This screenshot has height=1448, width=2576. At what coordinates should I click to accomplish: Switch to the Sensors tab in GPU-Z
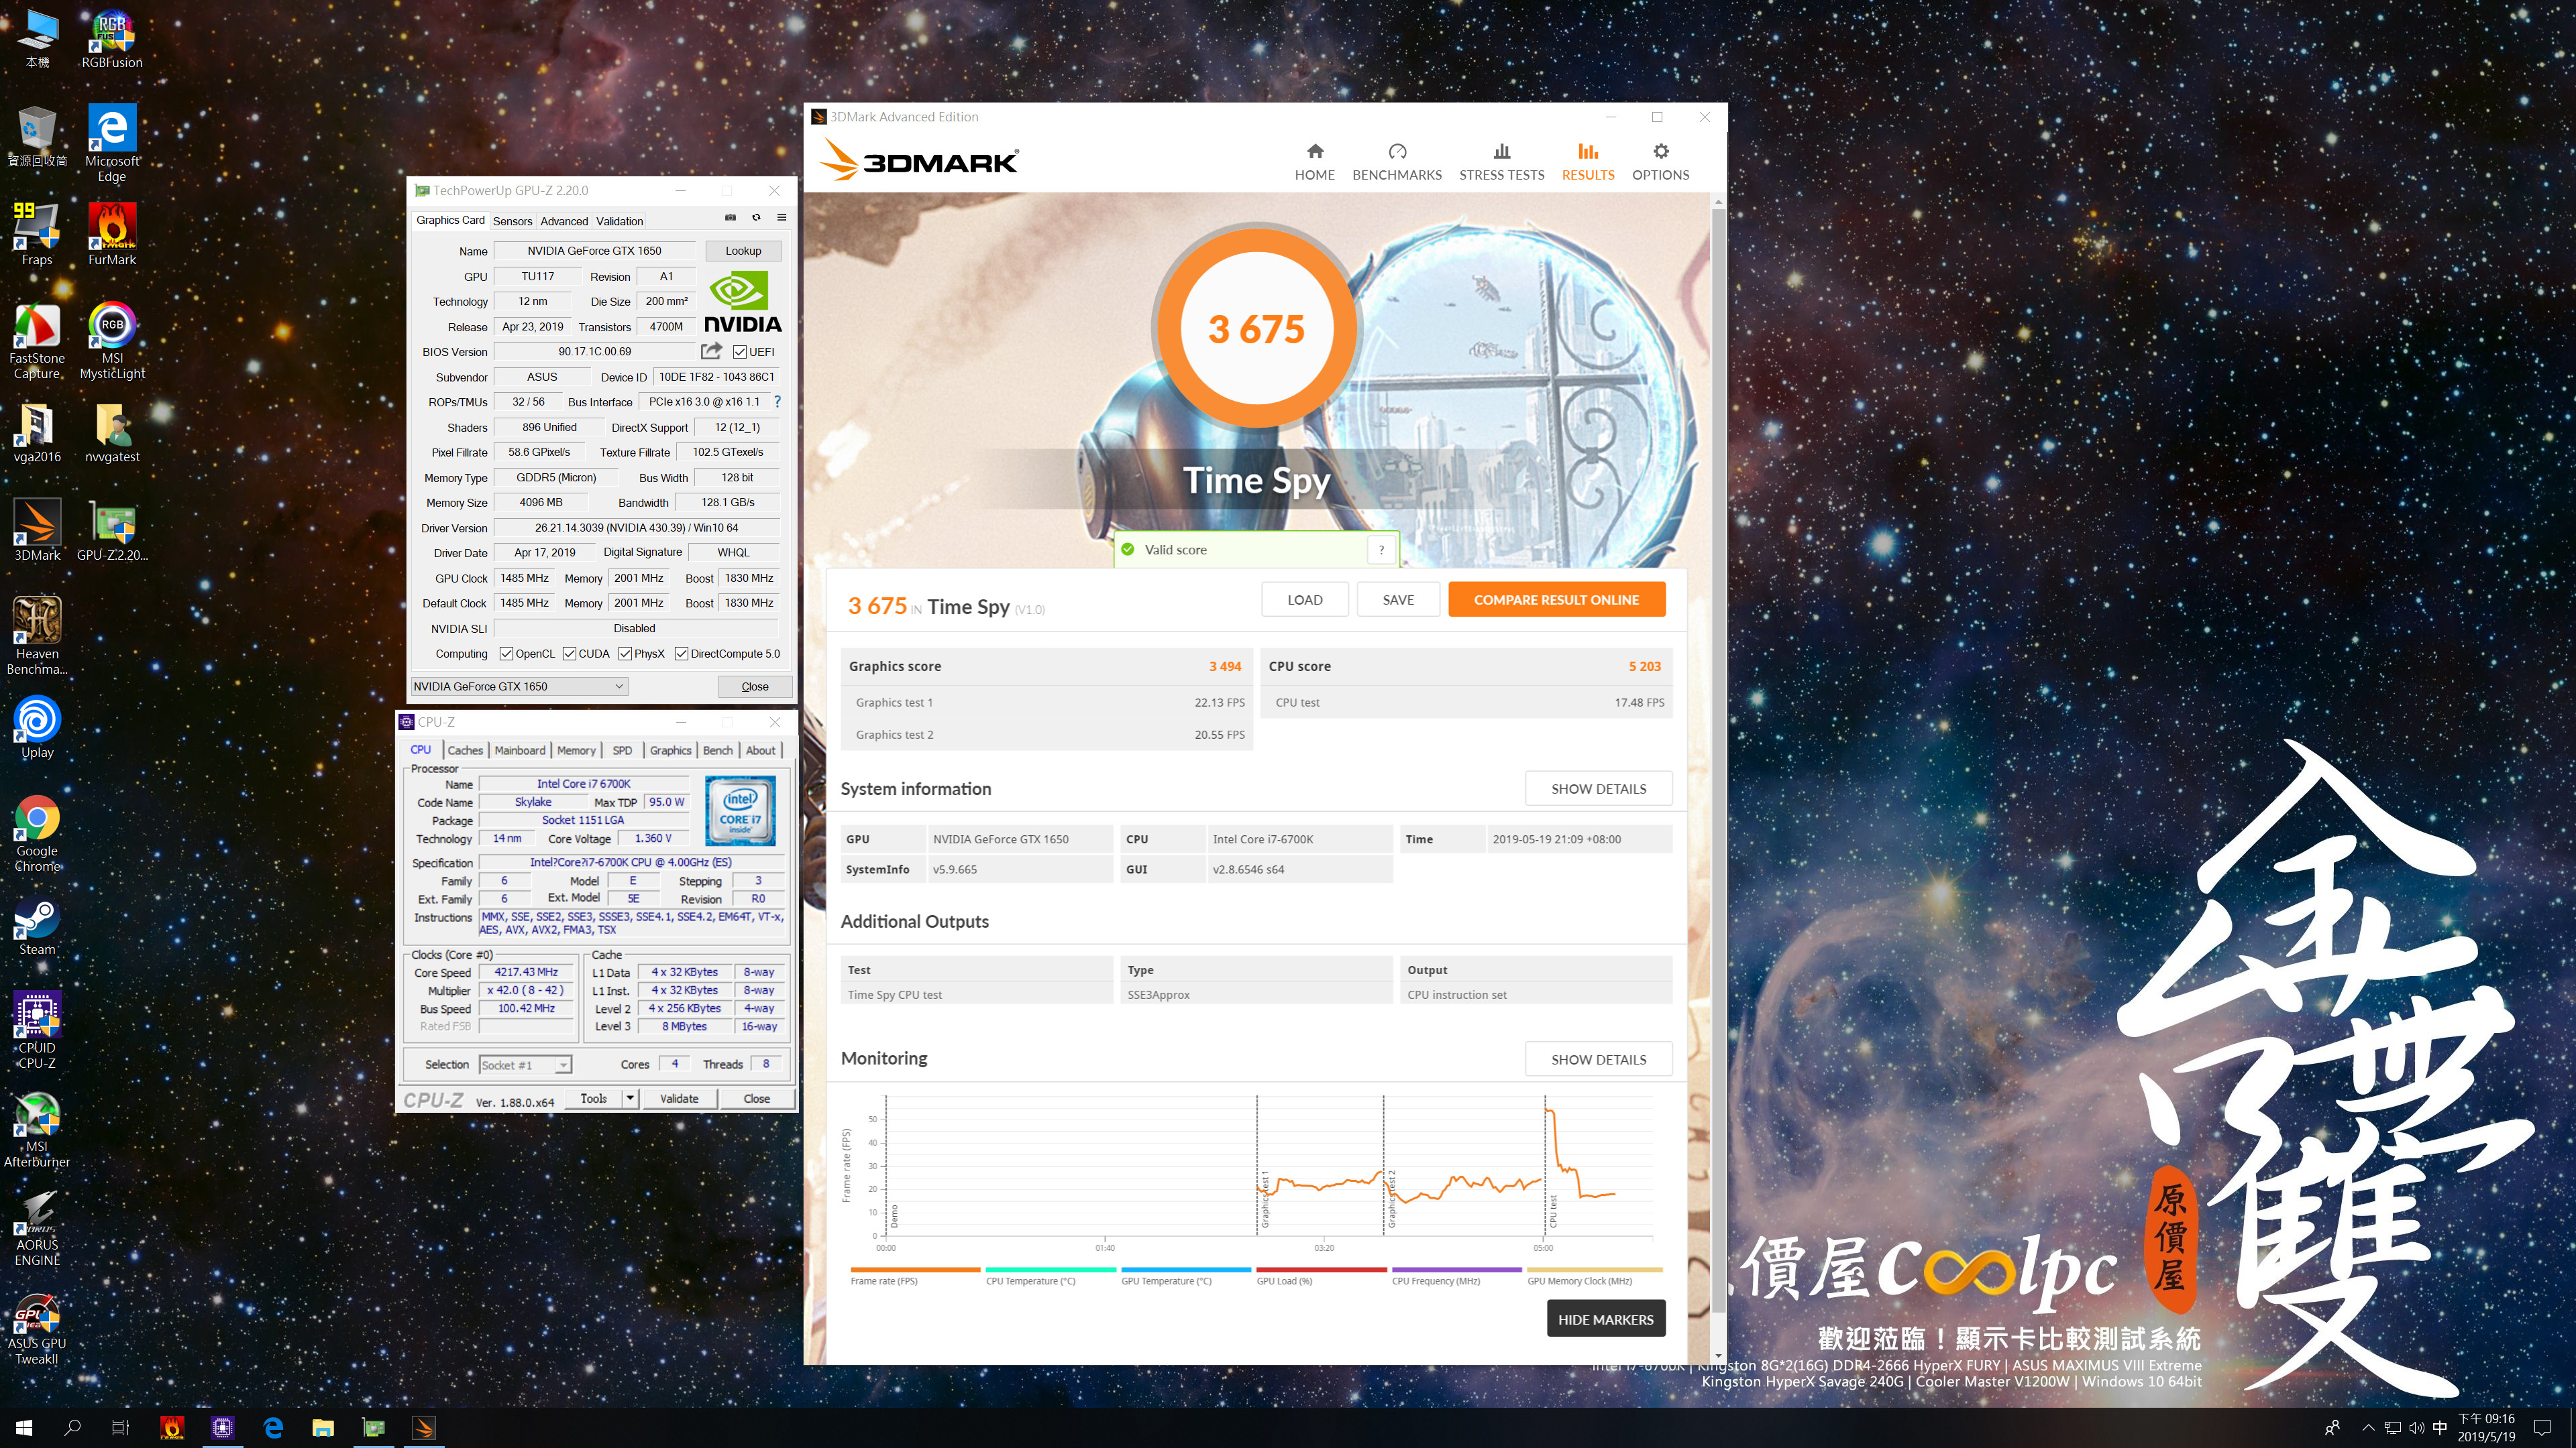coord(512,221)
